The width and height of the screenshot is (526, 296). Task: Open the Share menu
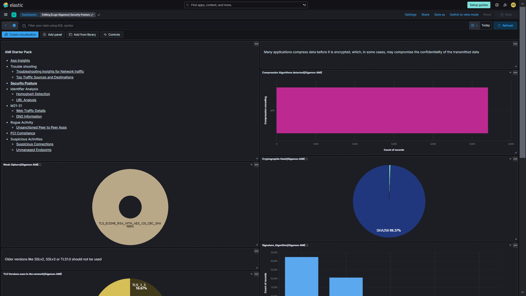pyautogui.click(x=425, y=15)
